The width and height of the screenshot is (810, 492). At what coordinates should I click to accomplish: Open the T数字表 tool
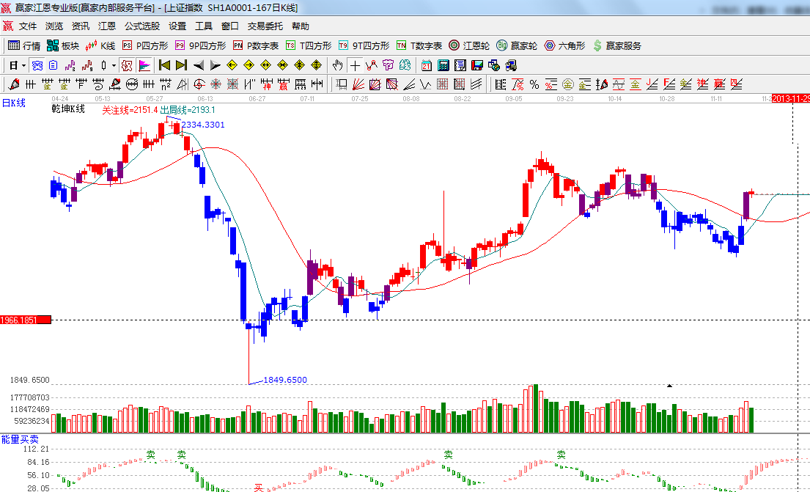pyautogui.click(x=419, y=45)
